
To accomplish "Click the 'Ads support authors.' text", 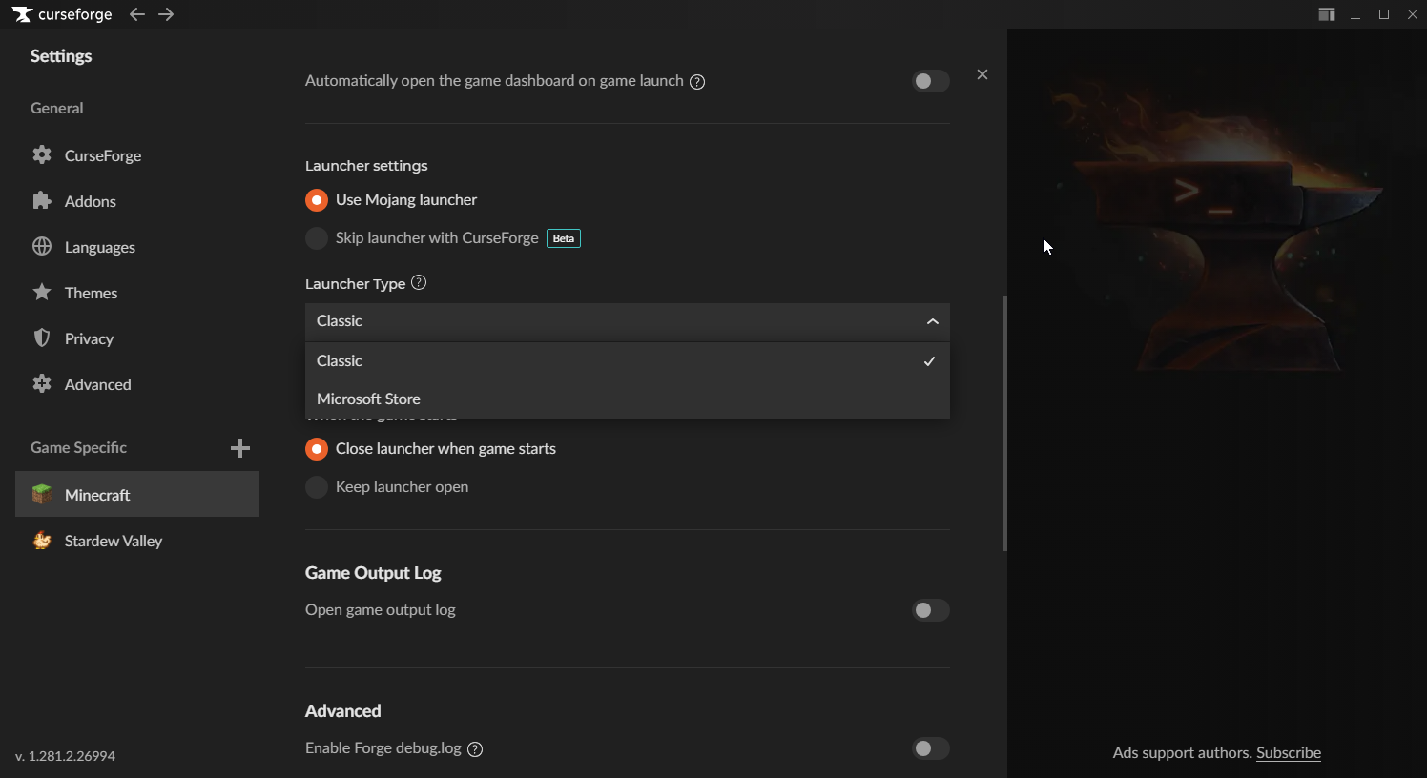I will (1182, 752).
